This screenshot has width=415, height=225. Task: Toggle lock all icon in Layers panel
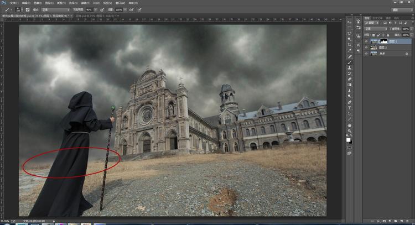coord(388,35)
